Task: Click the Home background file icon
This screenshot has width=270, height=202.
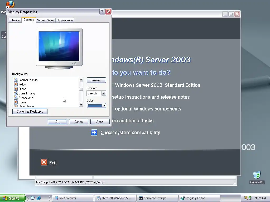Action: pos(16,102)
